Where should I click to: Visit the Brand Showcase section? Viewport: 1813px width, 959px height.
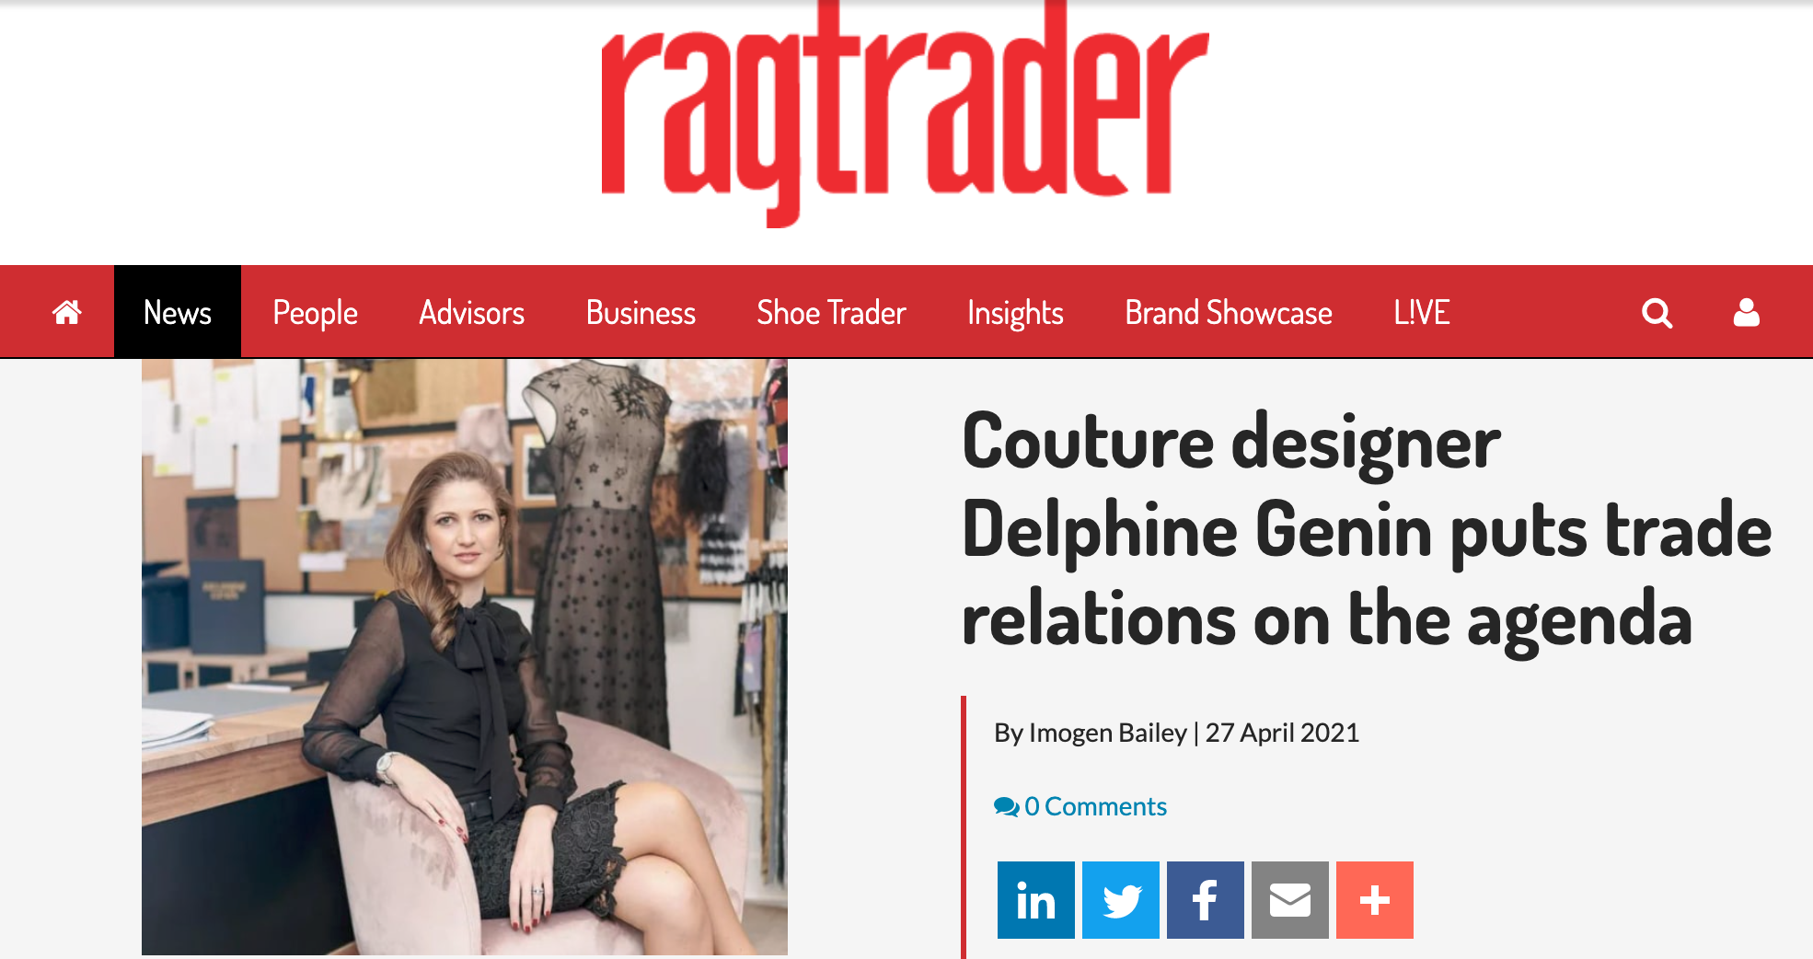click(1229, 313)
